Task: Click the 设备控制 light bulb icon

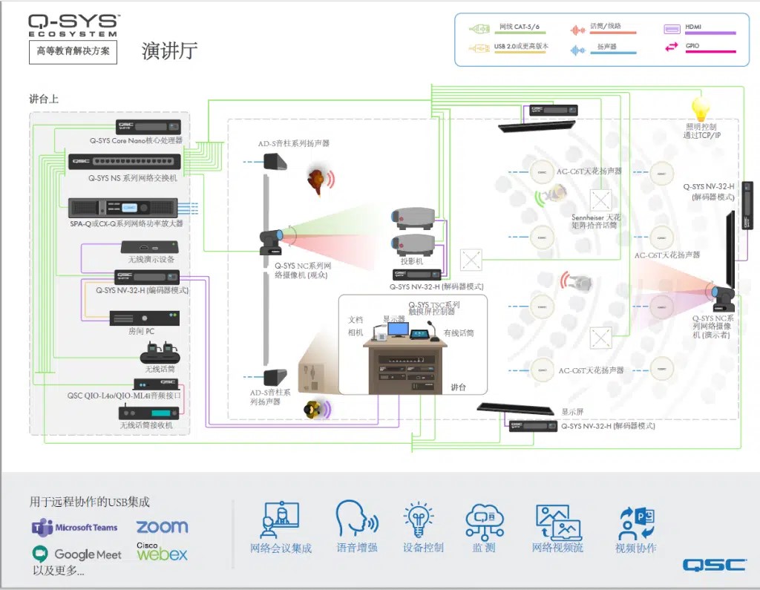Action: pyautogui.click(x=419, y=519)
